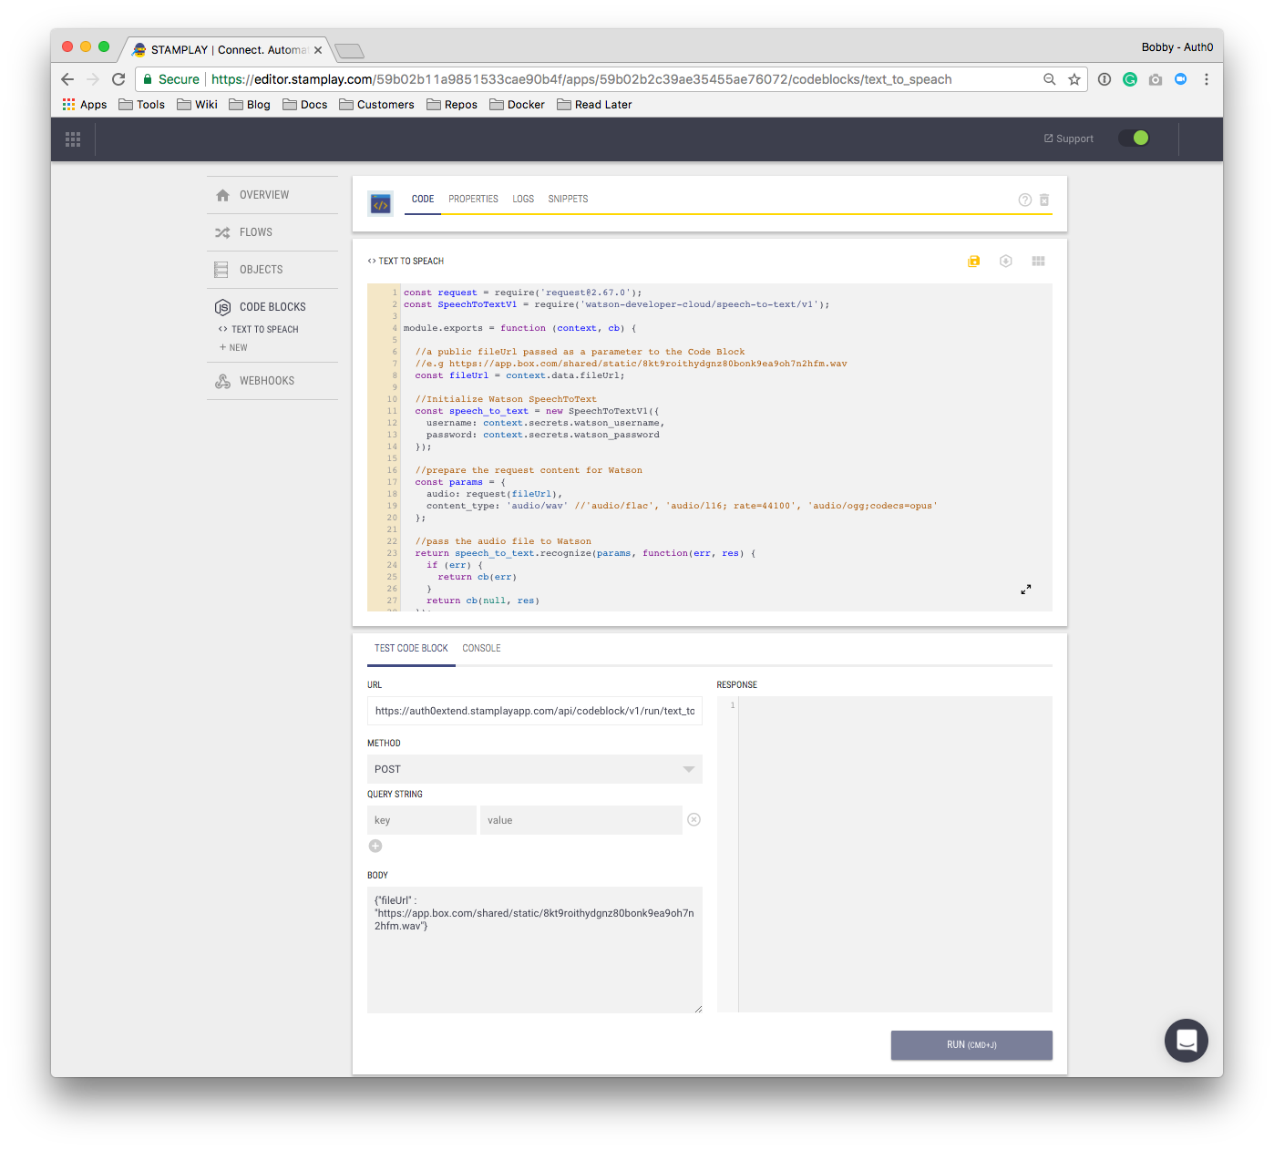Switch to the Code tab
Viewport: 1274px width, 1150px height.
pyautogui.click(x=423, y=199)
